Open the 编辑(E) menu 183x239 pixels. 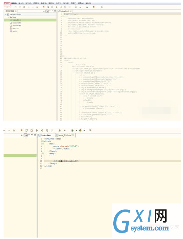point(14,3)
